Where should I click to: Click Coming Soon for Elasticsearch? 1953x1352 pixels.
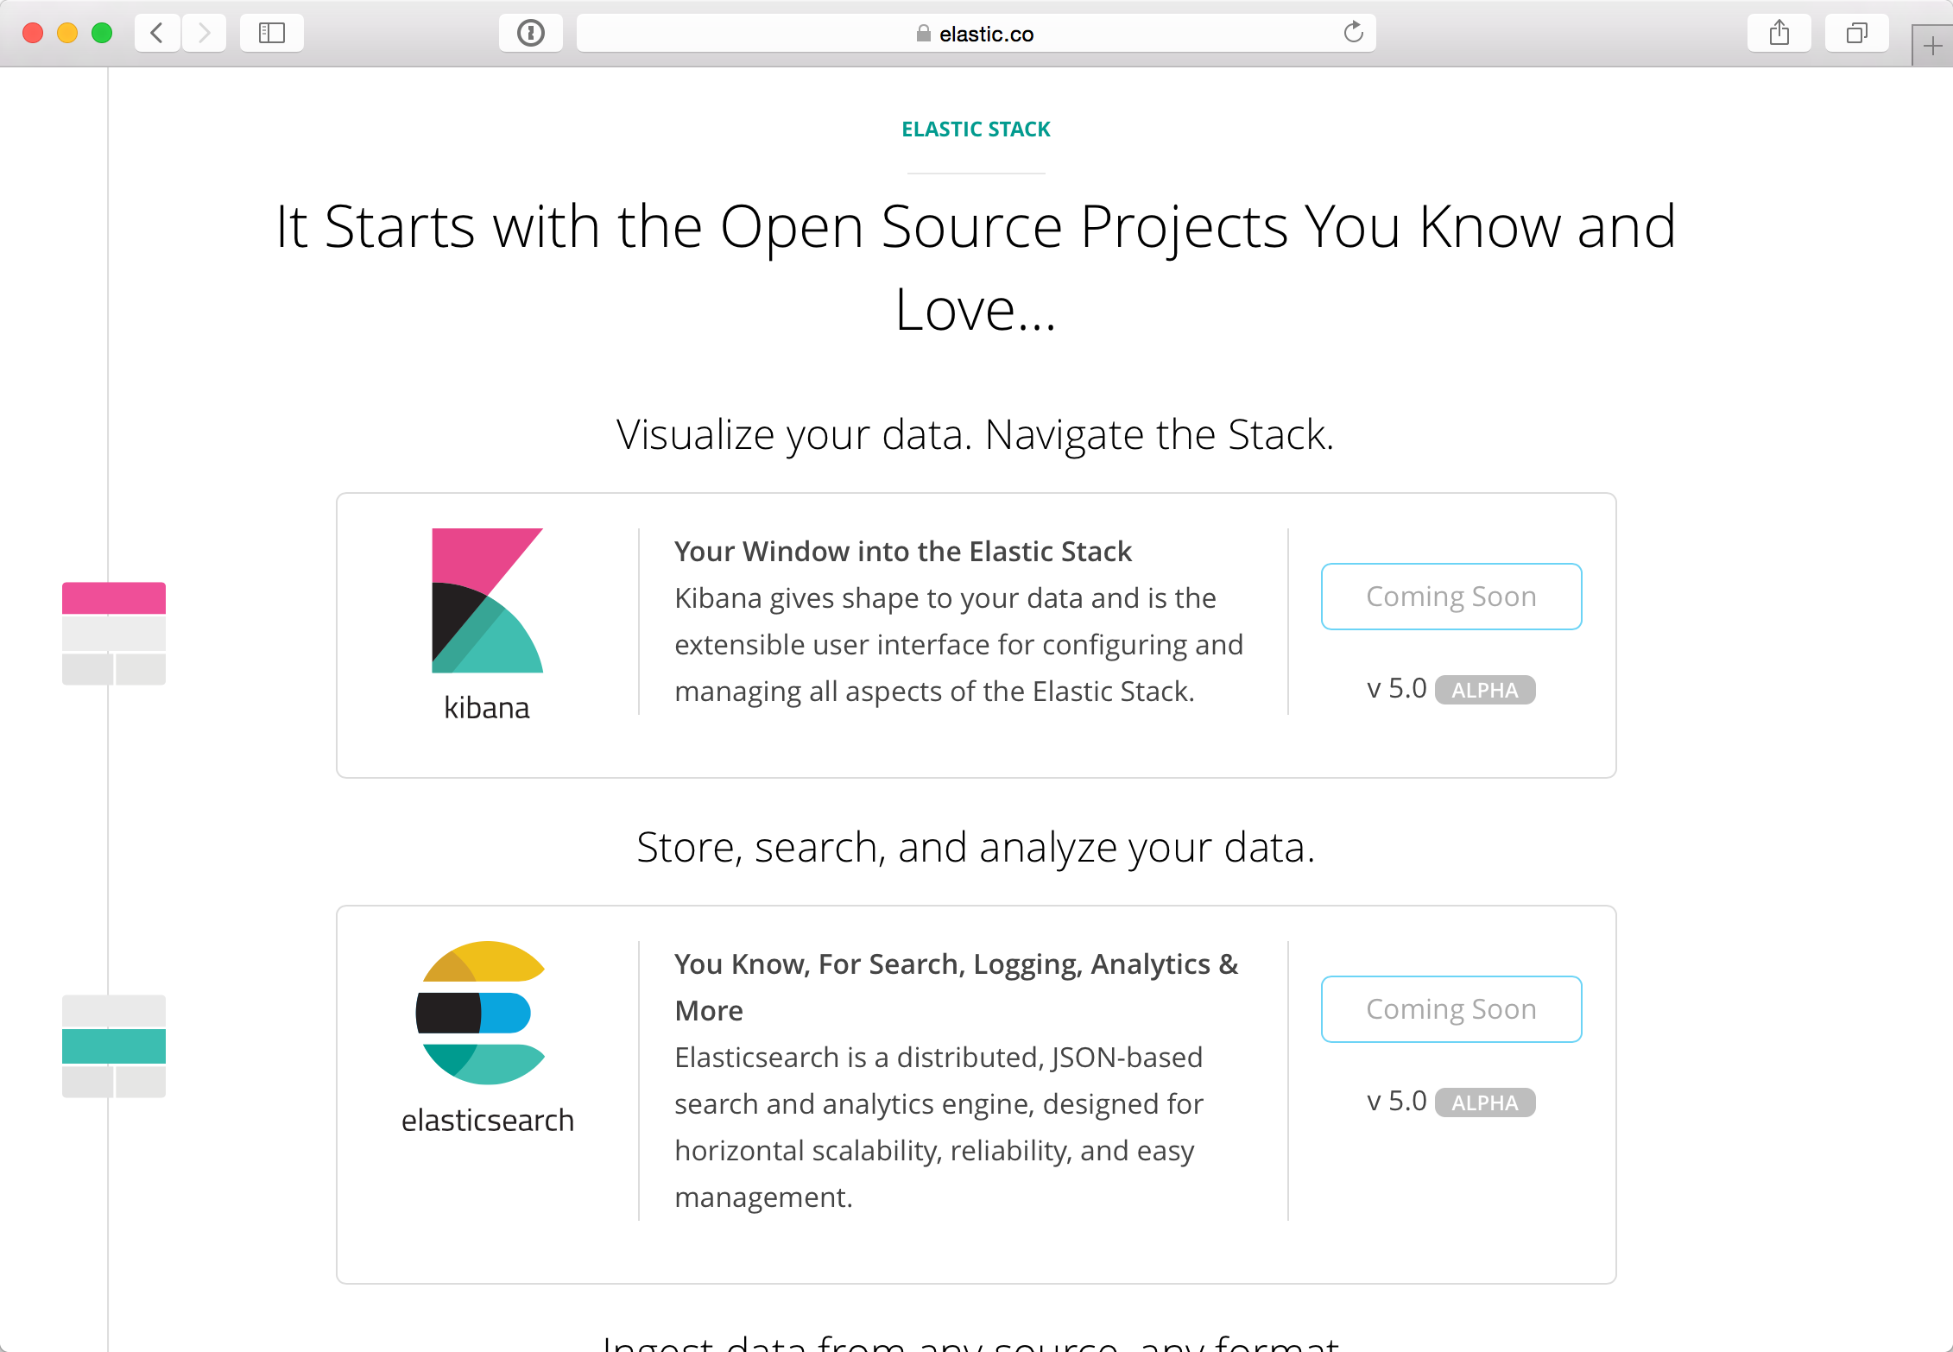click(1451, 1008)
